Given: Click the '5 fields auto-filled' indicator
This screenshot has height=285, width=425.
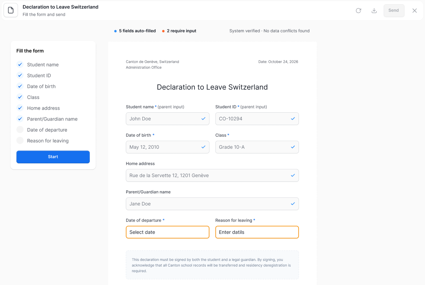Looking at the screenshot, I should [x=135, y=31].
